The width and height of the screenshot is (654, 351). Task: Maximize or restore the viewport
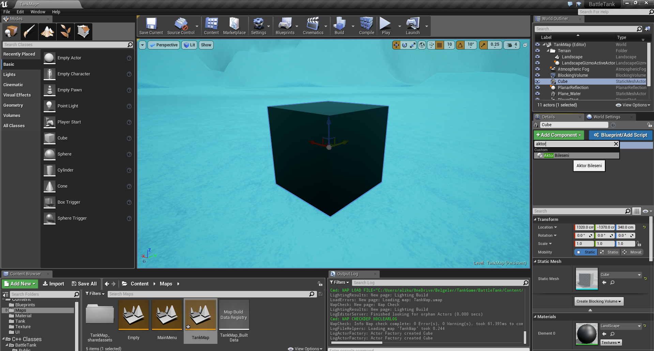click(525, 45)
